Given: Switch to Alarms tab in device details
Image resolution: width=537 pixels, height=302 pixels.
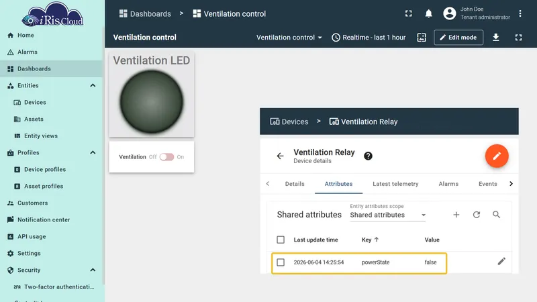Looking at the screenshot, I should [x=448, y=184].
